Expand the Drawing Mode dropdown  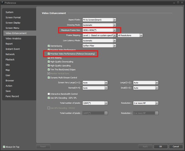99,25
